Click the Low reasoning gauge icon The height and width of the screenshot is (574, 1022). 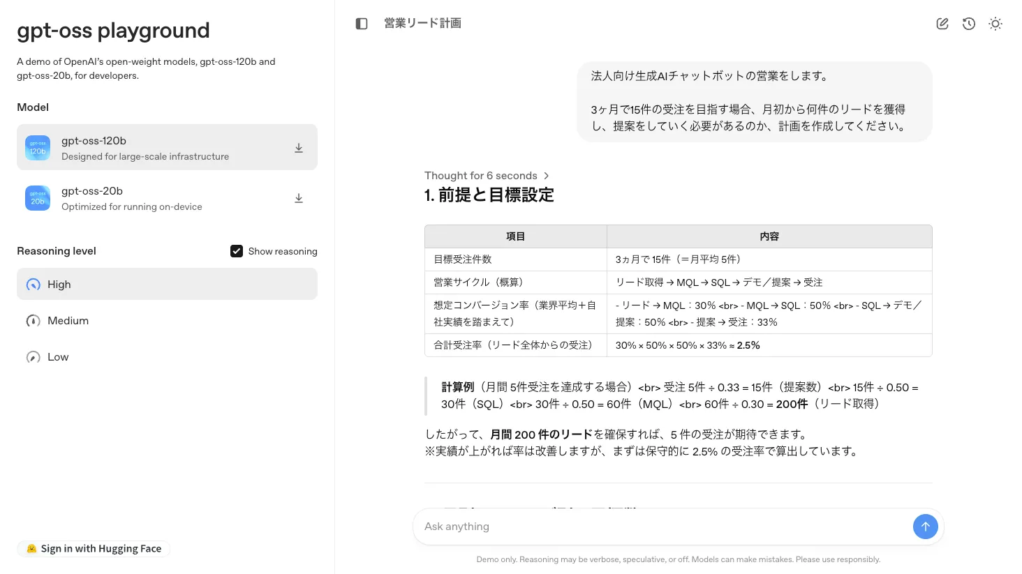[34, 357]
